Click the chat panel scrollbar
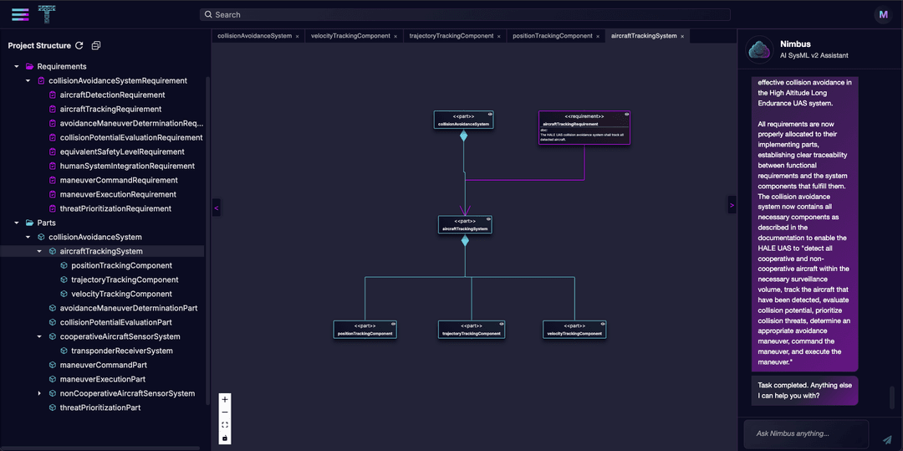Viewport: 903px width, 451px height. coord(892,397)
